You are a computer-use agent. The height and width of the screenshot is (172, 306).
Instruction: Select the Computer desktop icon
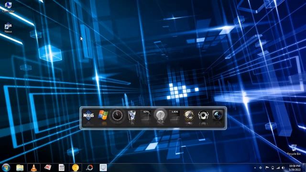(8, 7)
